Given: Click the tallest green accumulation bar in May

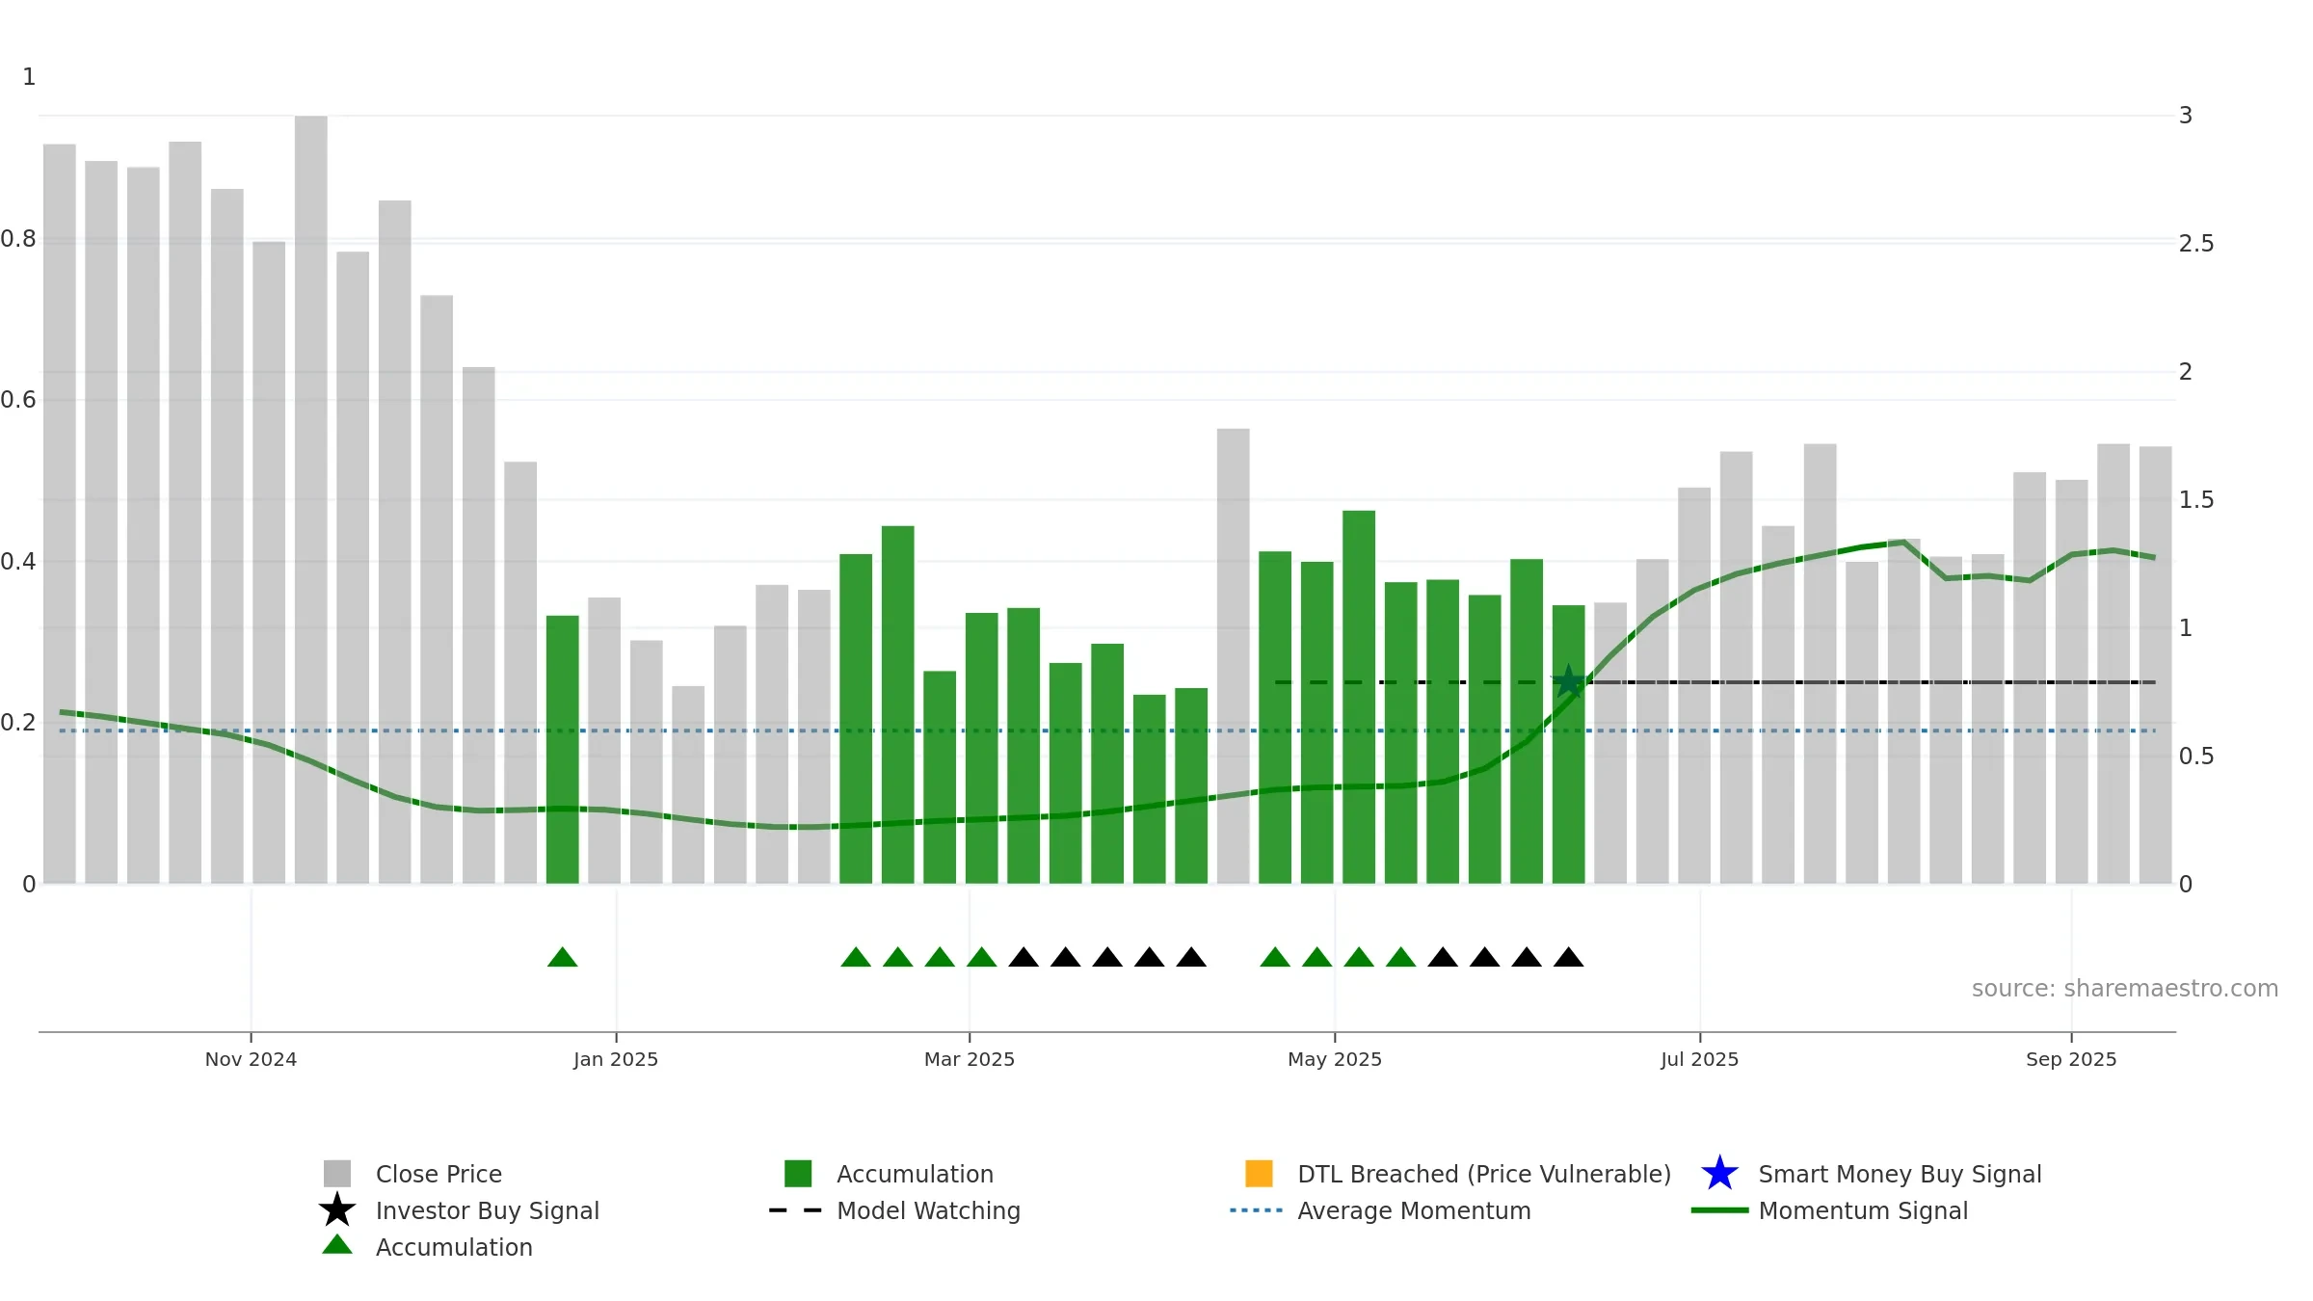Looking at the screenshot, I should (1359, 697).
